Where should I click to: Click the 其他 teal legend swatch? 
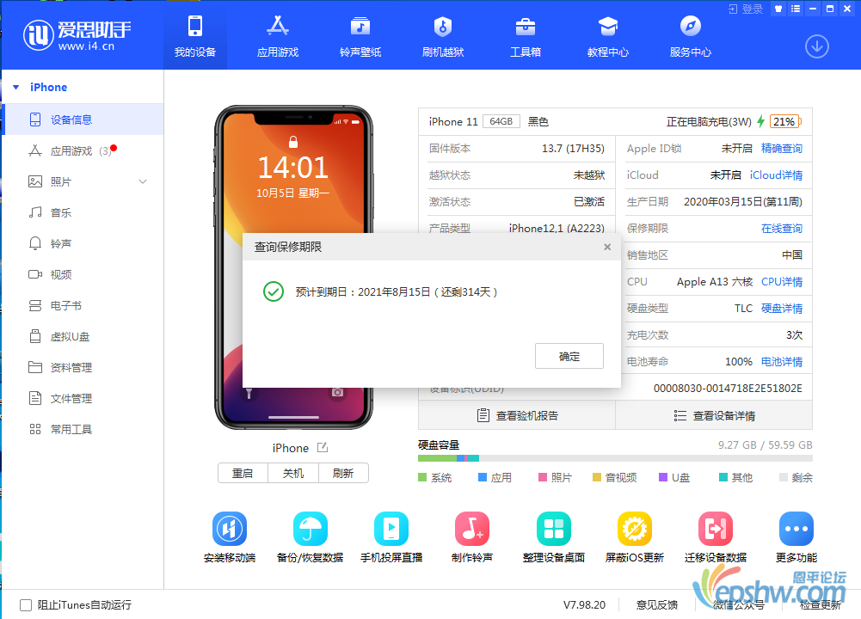tap(723, 477)
